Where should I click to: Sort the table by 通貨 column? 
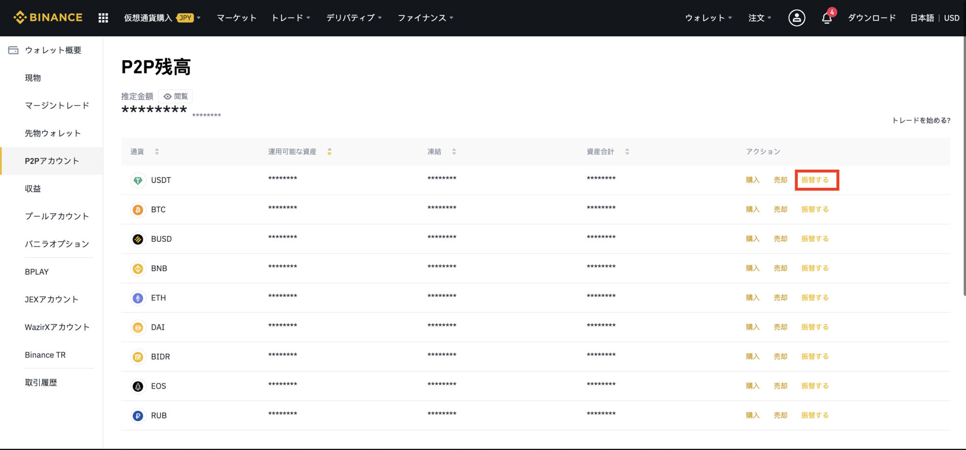point(157,151)
